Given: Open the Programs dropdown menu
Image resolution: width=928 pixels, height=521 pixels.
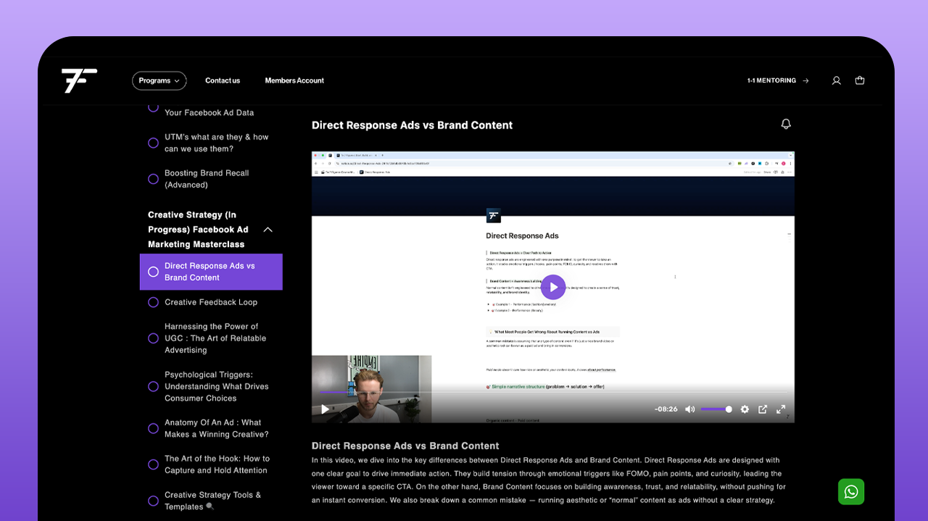Looking at the screenshot, I should [159, 80].
